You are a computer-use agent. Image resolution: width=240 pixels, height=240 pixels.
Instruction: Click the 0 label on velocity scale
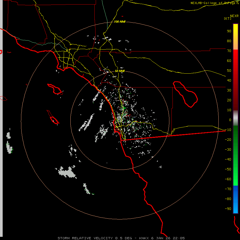(x=230, y=120)
